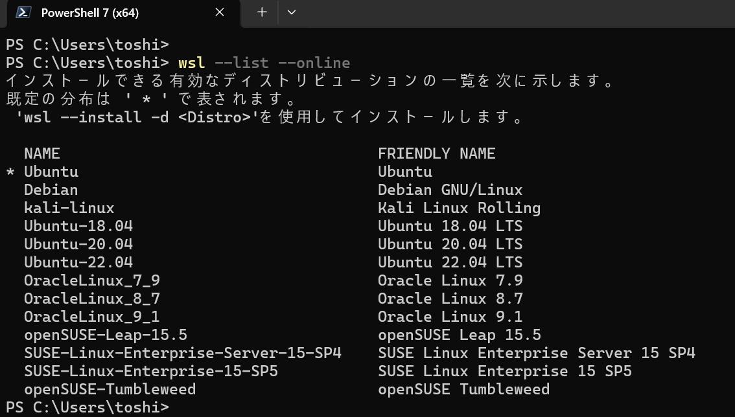Image resolution: width=735 pixels, height=417 pixels.
Task: Click 'openSUSE-Tumbleweed' in the NAME column
Action: [x=110, y=389]
